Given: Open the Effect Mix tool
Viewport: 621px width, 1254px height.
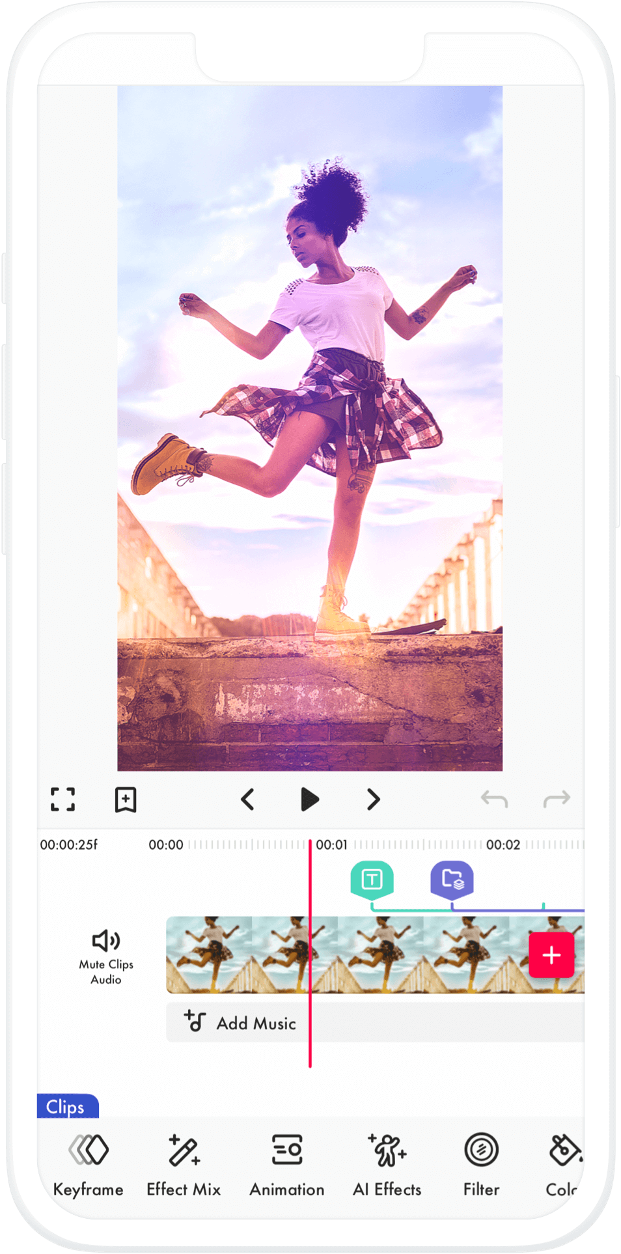Looking at the screenshot, I should click(184, 1165).
